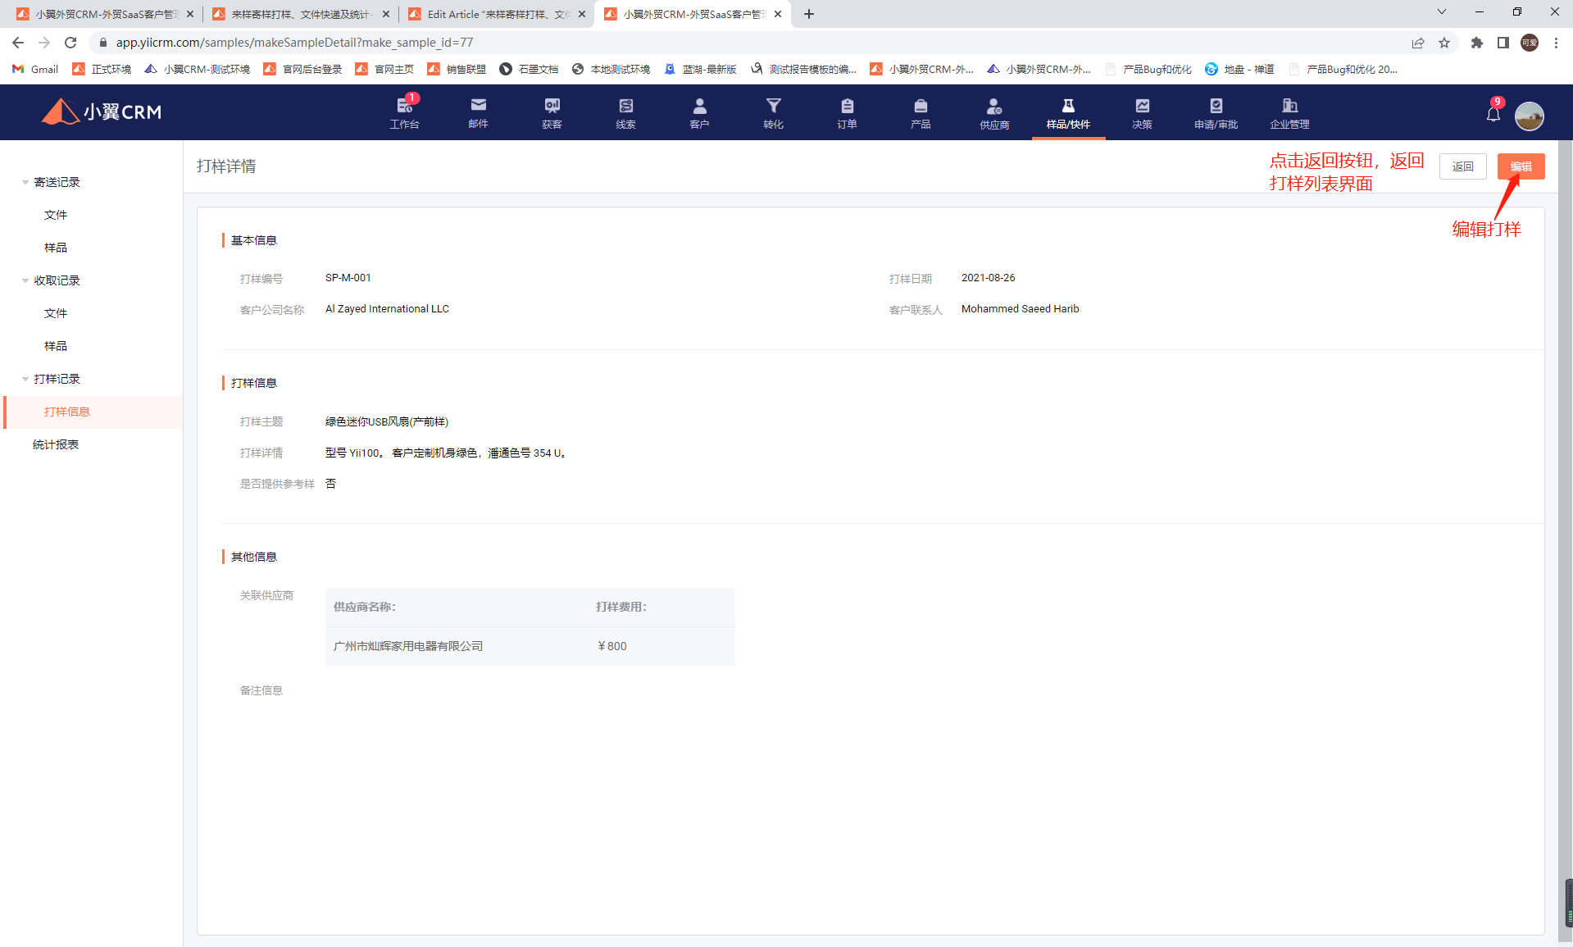Select 统计报表 in the sidebar
The height and width of the screenshot is (947, 1573).
coord(56,444)
